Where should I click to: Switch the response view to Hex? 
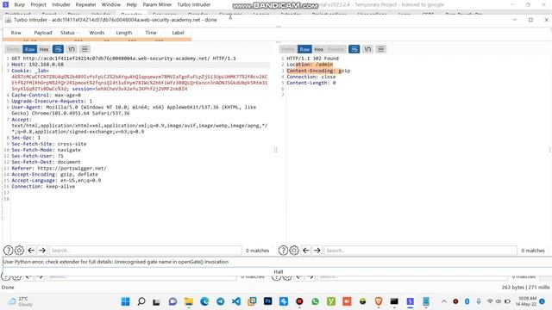318,49
